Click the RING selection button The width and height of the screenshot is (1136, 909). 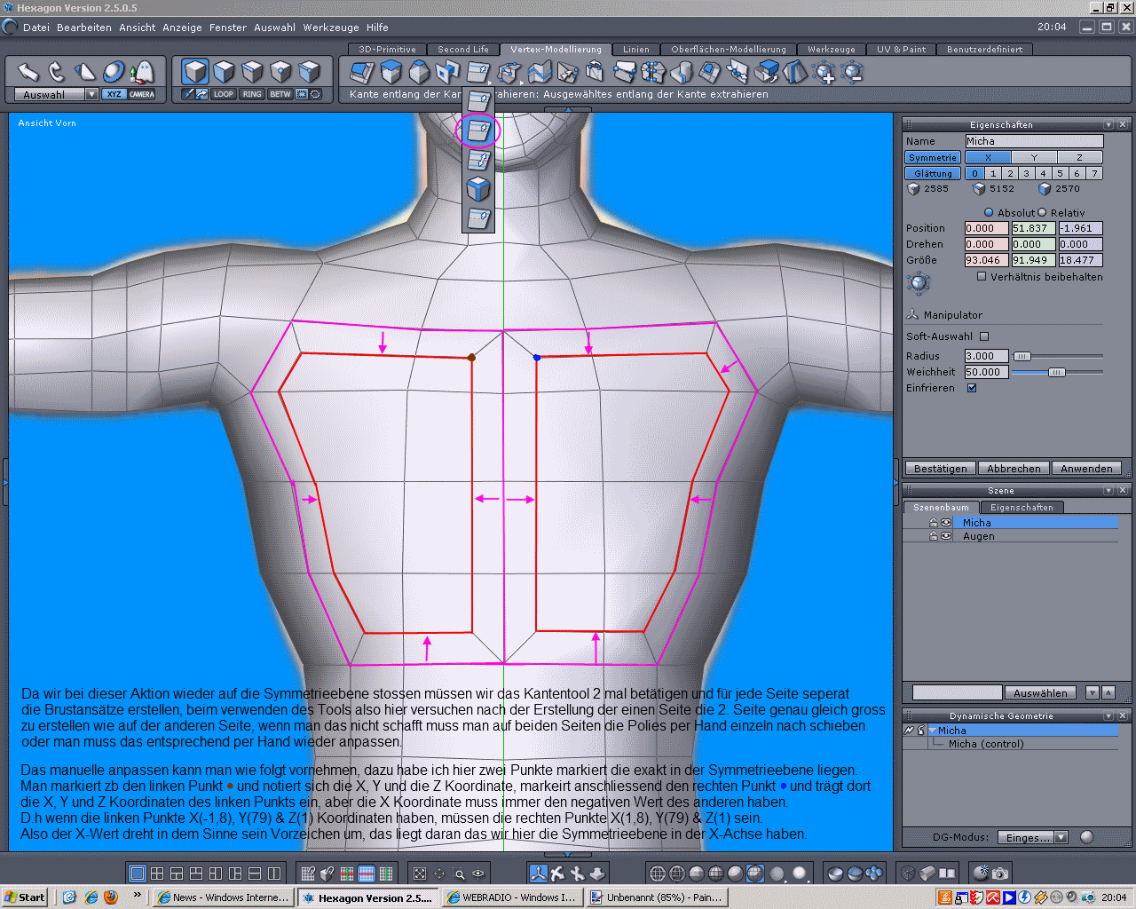[252, 94]
